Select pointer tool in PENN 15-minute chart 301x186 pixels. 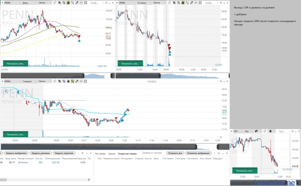(174, 3)
